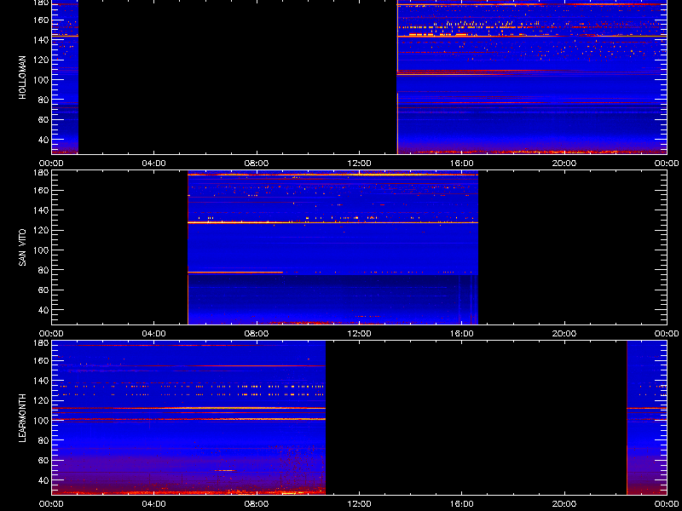
Task: Select the 160 frequency tick on Learmonth axis
Action: point(41,360)
